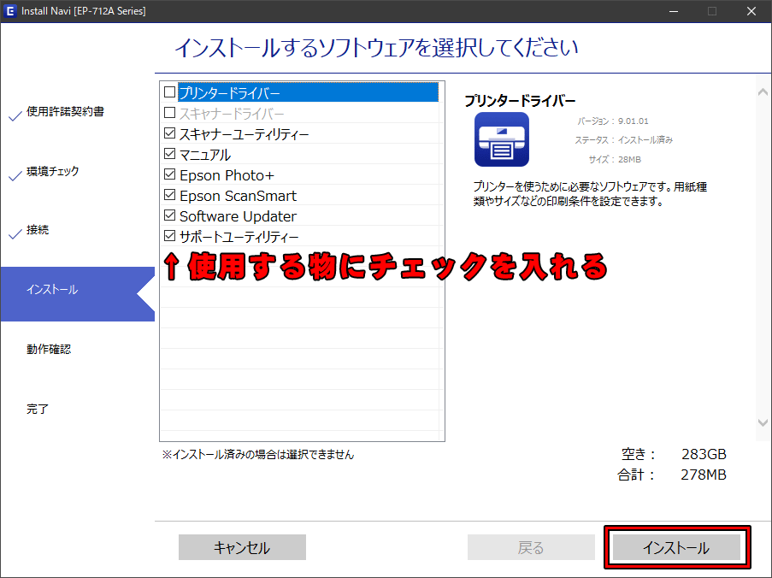Select the インストール step in sidebar
772x578 pixels.
[78, 294]
